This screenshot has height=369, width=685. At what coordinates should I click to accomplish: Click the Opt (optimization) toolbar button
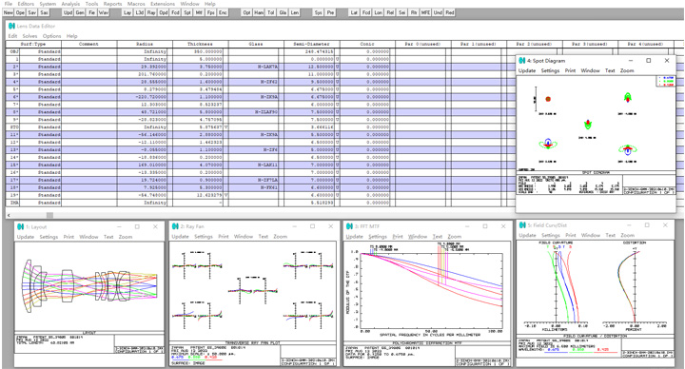[246, 12]
